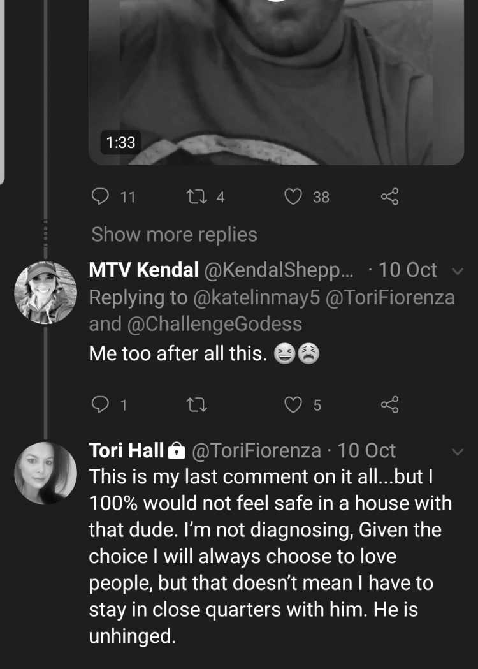Visit the @ChallengeGodess mention link

[215, 324]
